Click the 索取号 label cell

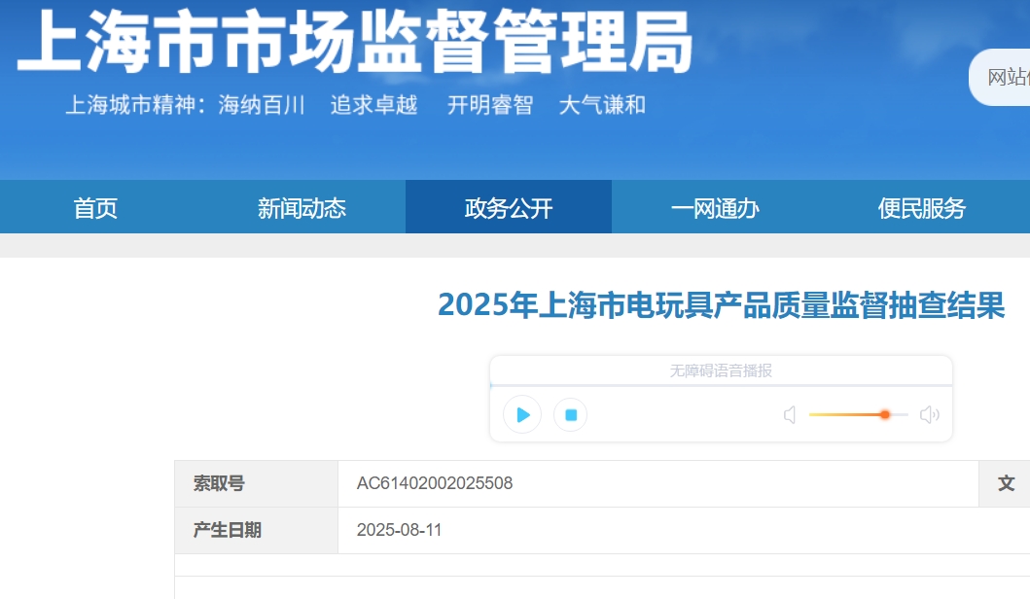(x=219, y=483)
